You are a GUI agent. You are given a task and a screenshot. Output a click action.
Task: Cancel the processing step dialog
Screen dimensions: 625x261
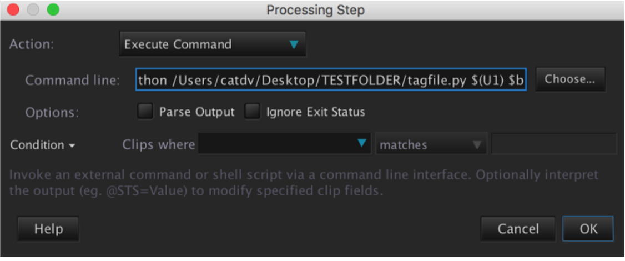click(x=517, y=229)
